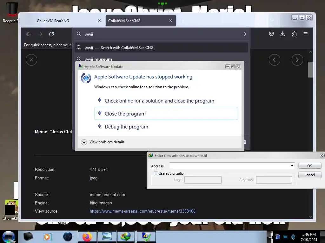Viewport: 325px width, 243px height.
Task: Click OK in Enter new address dialog
Action: (x=310, y=166)
